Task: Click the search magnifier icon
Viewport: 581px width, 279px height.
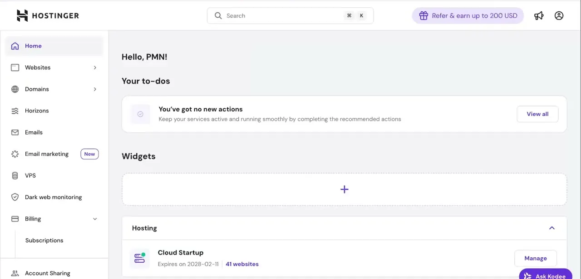Action: click(x=218, y=15)
